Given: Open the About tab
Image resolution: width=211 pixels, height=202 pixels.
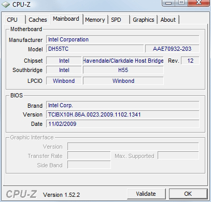Looking at the screenshot, I should click(x=168, y=20).
